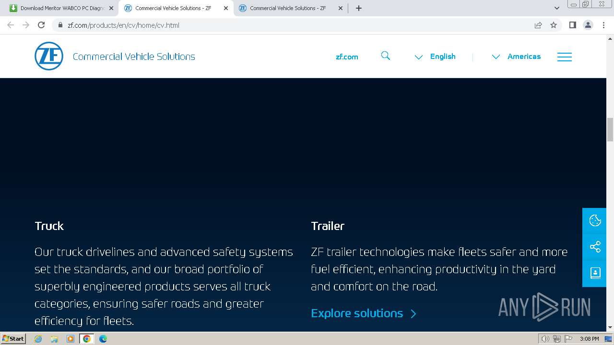Open the contact icon in side panel
The width and height of the screenshot is (614, 345).
[x=595, y=273]
